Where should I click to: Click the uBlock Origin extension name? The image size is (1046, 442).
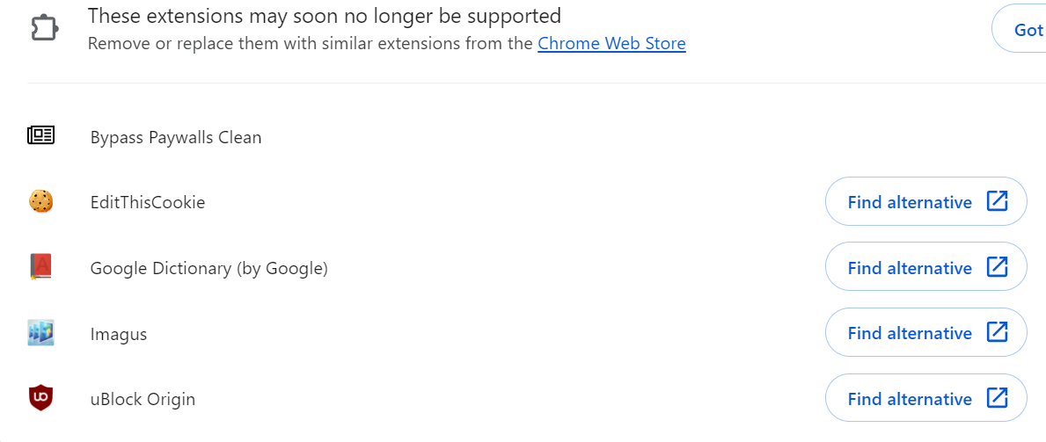[143, 400]
